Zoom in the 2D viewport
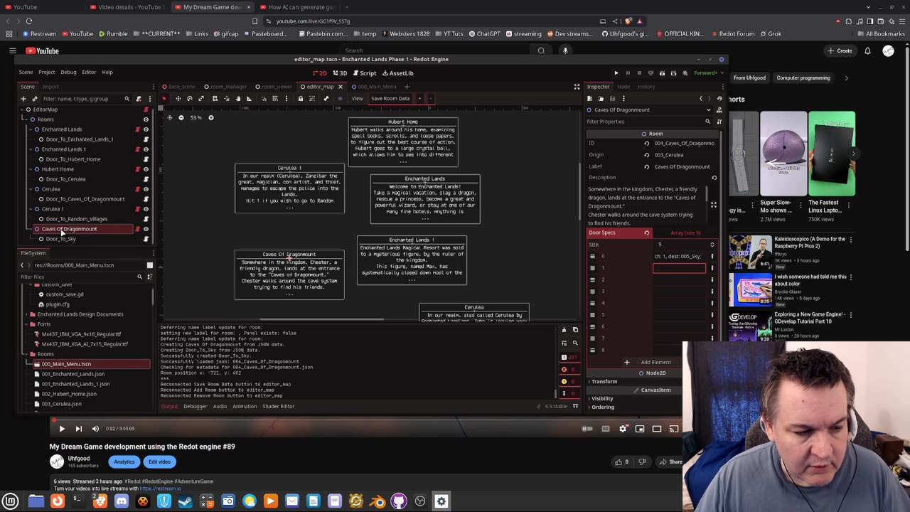The image size is (910, 512). coord(210,117)
